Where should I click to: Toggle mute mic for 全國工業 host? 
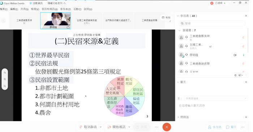click(243, 47)
